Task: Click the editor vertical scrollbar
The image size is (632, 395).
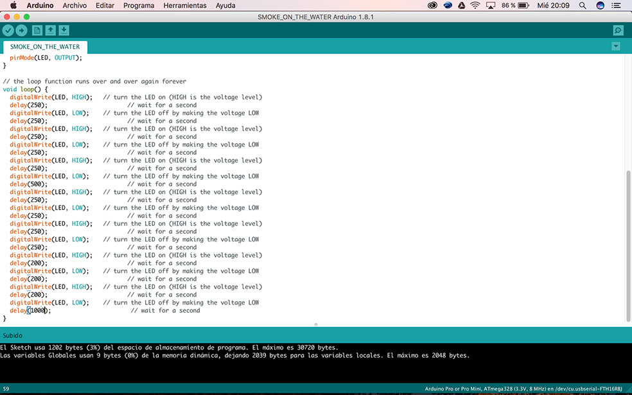Action: [x=629, y=246]
